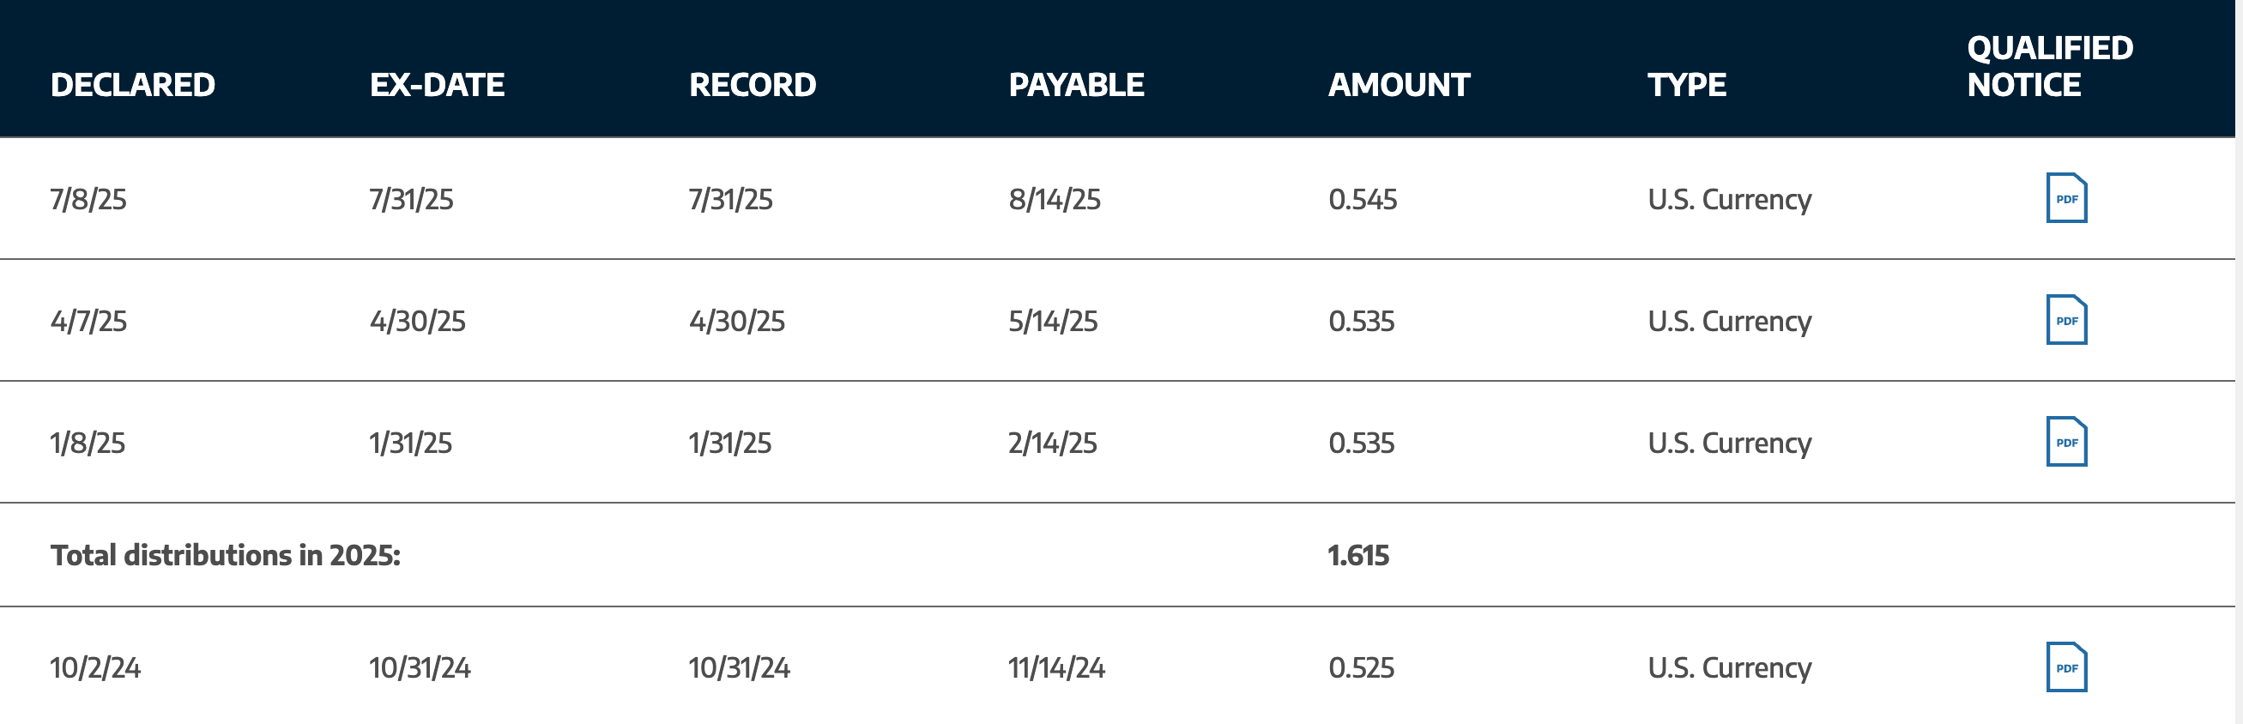
Task: Select the 0.525 amount cell
Action: pyautogui.click(x=1361, y=667)
